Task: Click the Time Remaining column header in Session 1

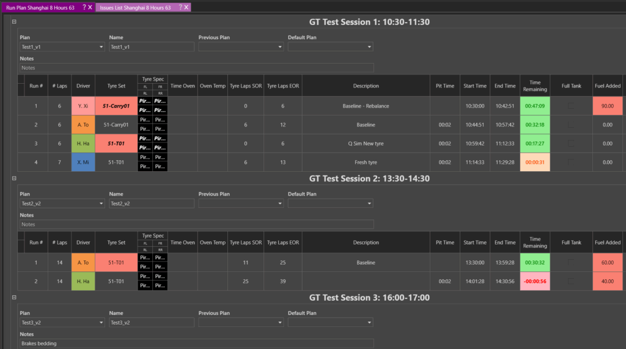Action: click(x=535, y=86)
